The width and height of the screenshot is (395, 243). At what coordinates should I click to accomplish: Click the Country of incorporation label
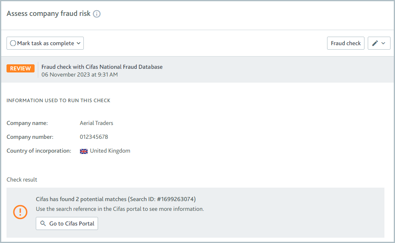[38, 150]
